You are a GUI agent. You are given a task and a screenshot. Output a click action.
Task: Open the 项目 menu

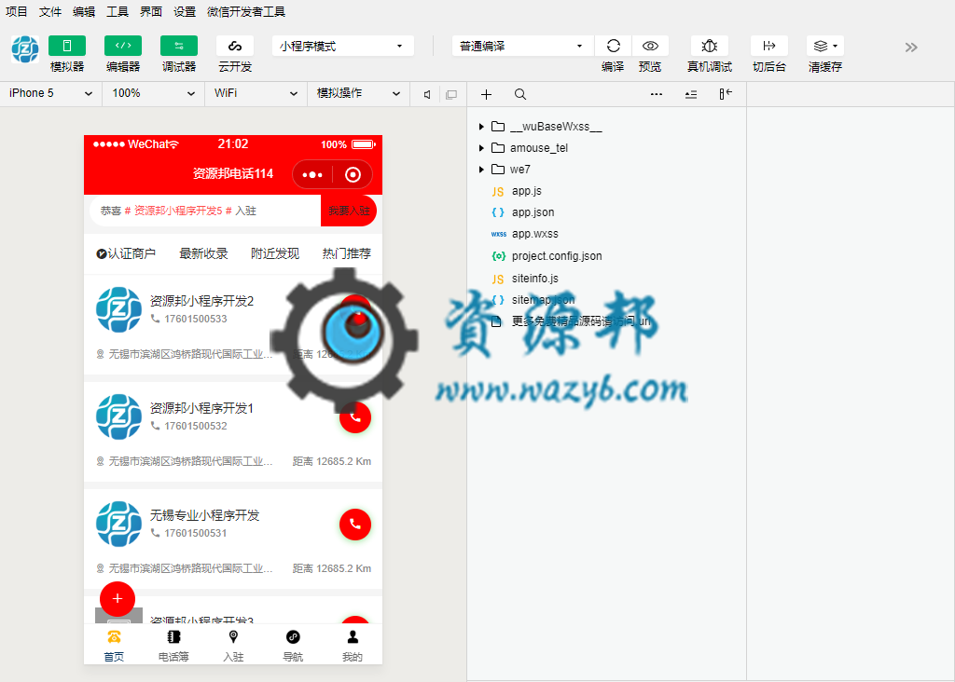pos(17,11)
